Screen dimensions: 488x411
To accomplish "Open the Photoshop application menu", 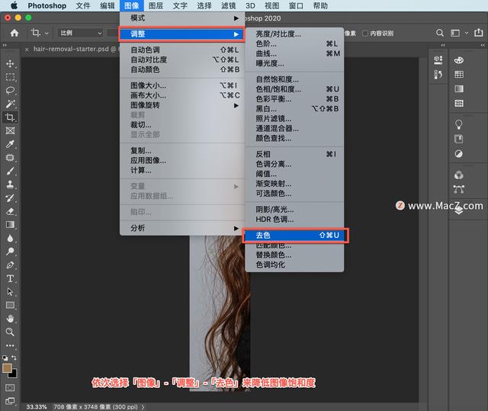I will pyautogui.click(x=47, y=5).
